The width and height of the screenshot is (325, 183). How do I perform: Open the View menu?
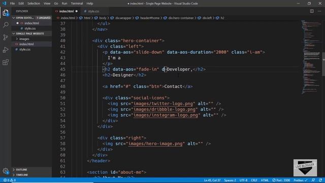coord(47,4)
